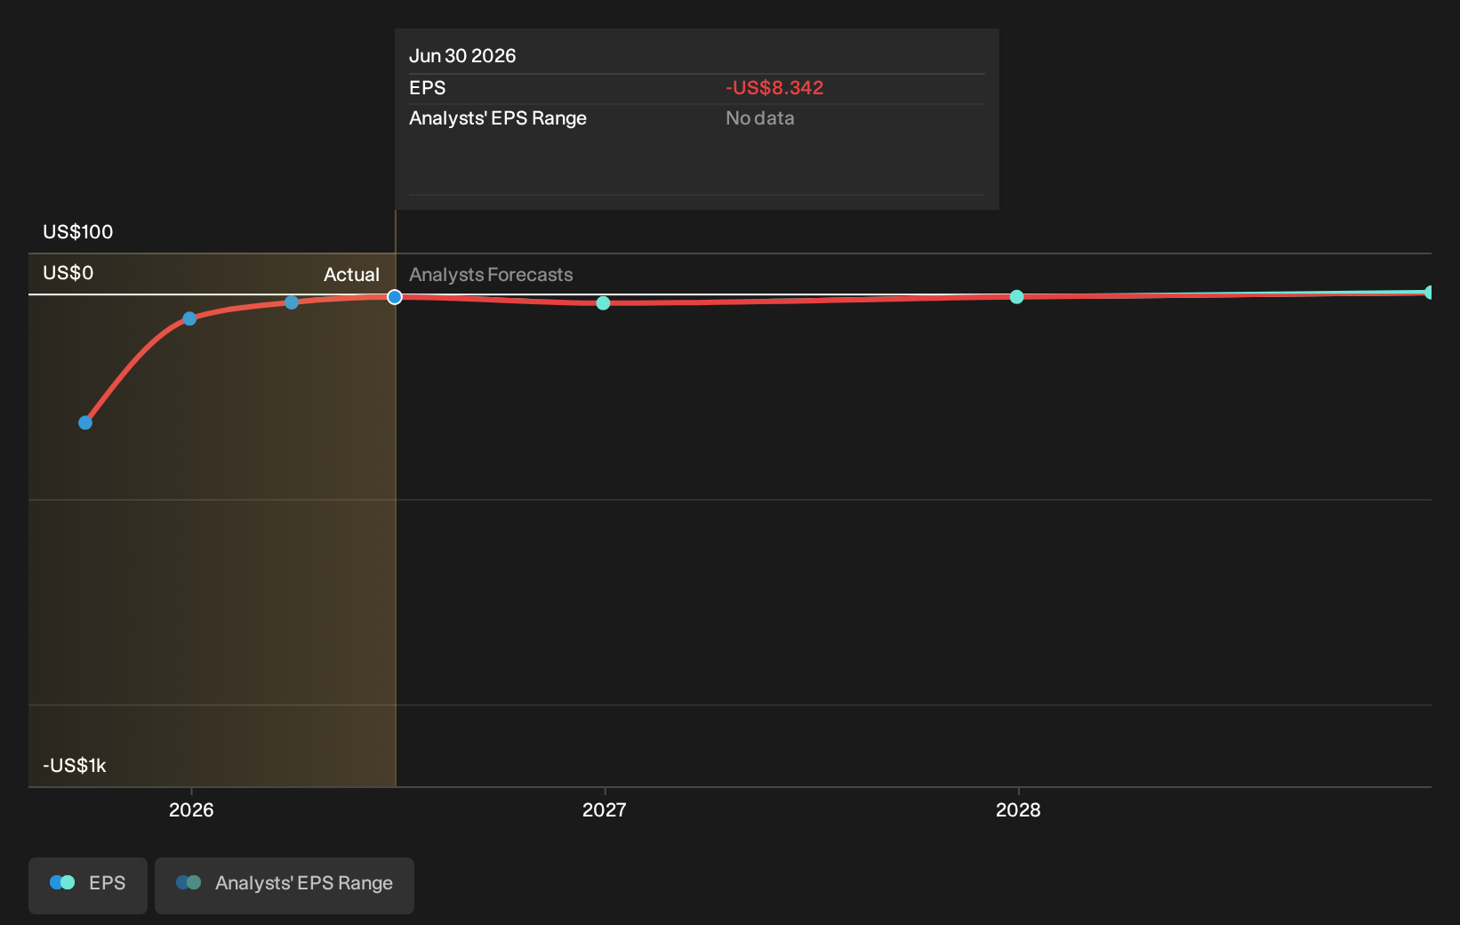Select the first blue EPS data point
The height and width of the screenshot is (925, 1460).
tap(85, 422)
